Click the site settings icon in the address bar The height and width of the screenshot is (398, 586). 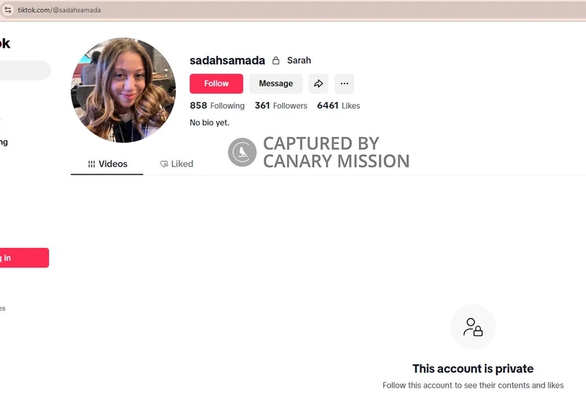pyautogui.click(x=8, y=10)
